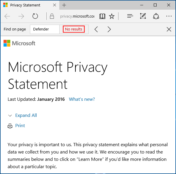Close the Find on page bar
Screen dimensions: 176x174
click(169, 29)
